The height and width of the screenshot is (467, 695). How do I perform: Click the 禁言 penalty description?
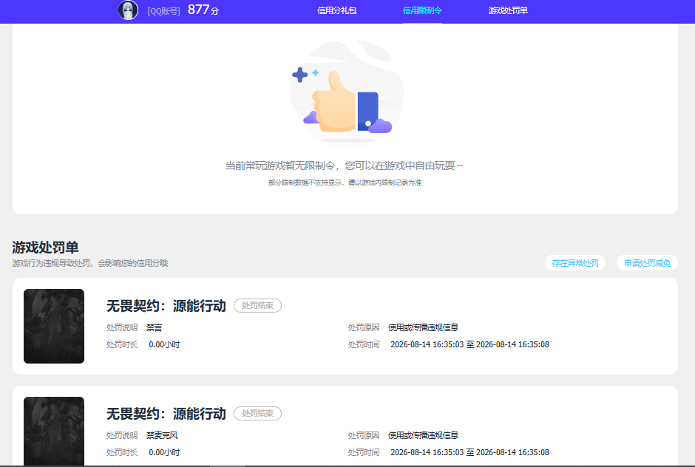coord(155,328)
